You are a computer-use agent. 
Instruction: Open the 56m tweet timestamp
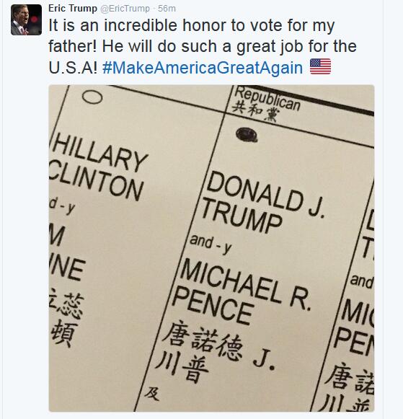tap(167, 9)
